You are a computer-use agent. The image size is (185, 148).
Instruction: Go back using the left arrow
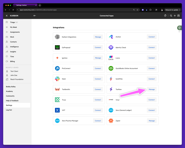coord(35,16)
